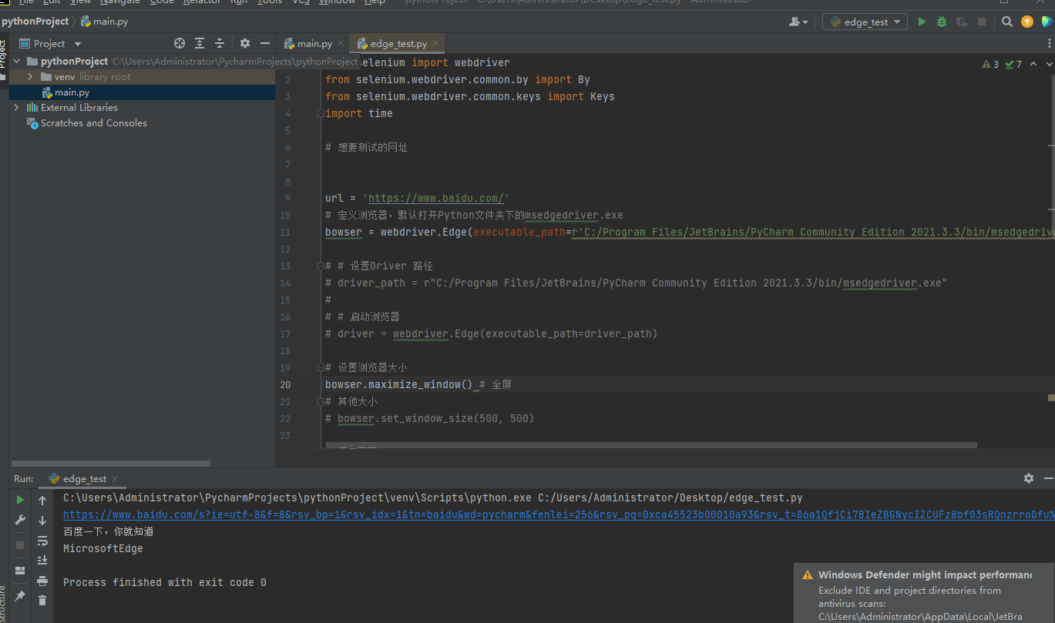Viewport: 1055px width, 623px height.
Task: Open Search Everywhere magnifier icon
Action: [1007, 22]
